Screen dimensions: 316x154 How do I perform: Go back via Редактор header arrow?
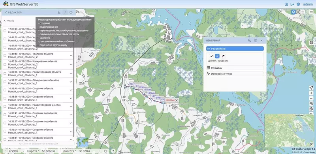(x=6, y=13)
